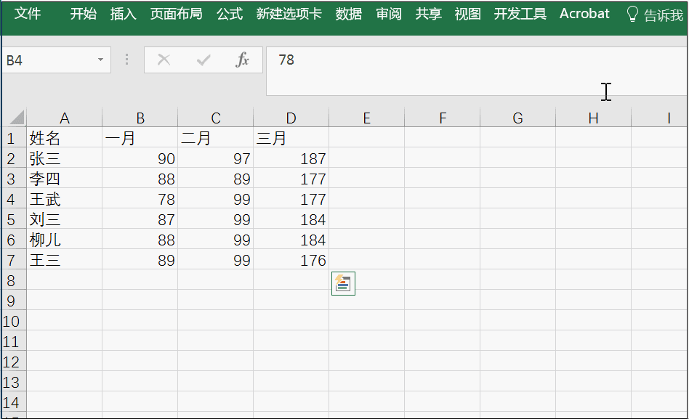689x419 pixels.
Task: Select row 12 header
Action: pyautogui.click(x=14, y=362)
